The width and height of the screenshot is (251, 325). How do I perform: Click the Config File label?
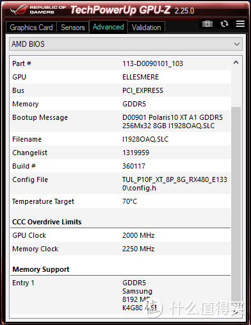pos(30,179)
